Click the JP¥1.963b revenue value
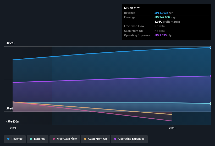 (x=161, y=13)
